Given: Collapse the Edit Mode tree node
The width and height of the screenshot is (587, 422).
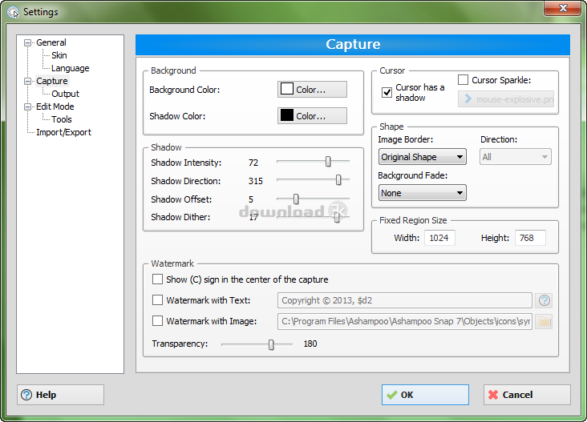Looking at the screenshot, I should click(27, 107).
